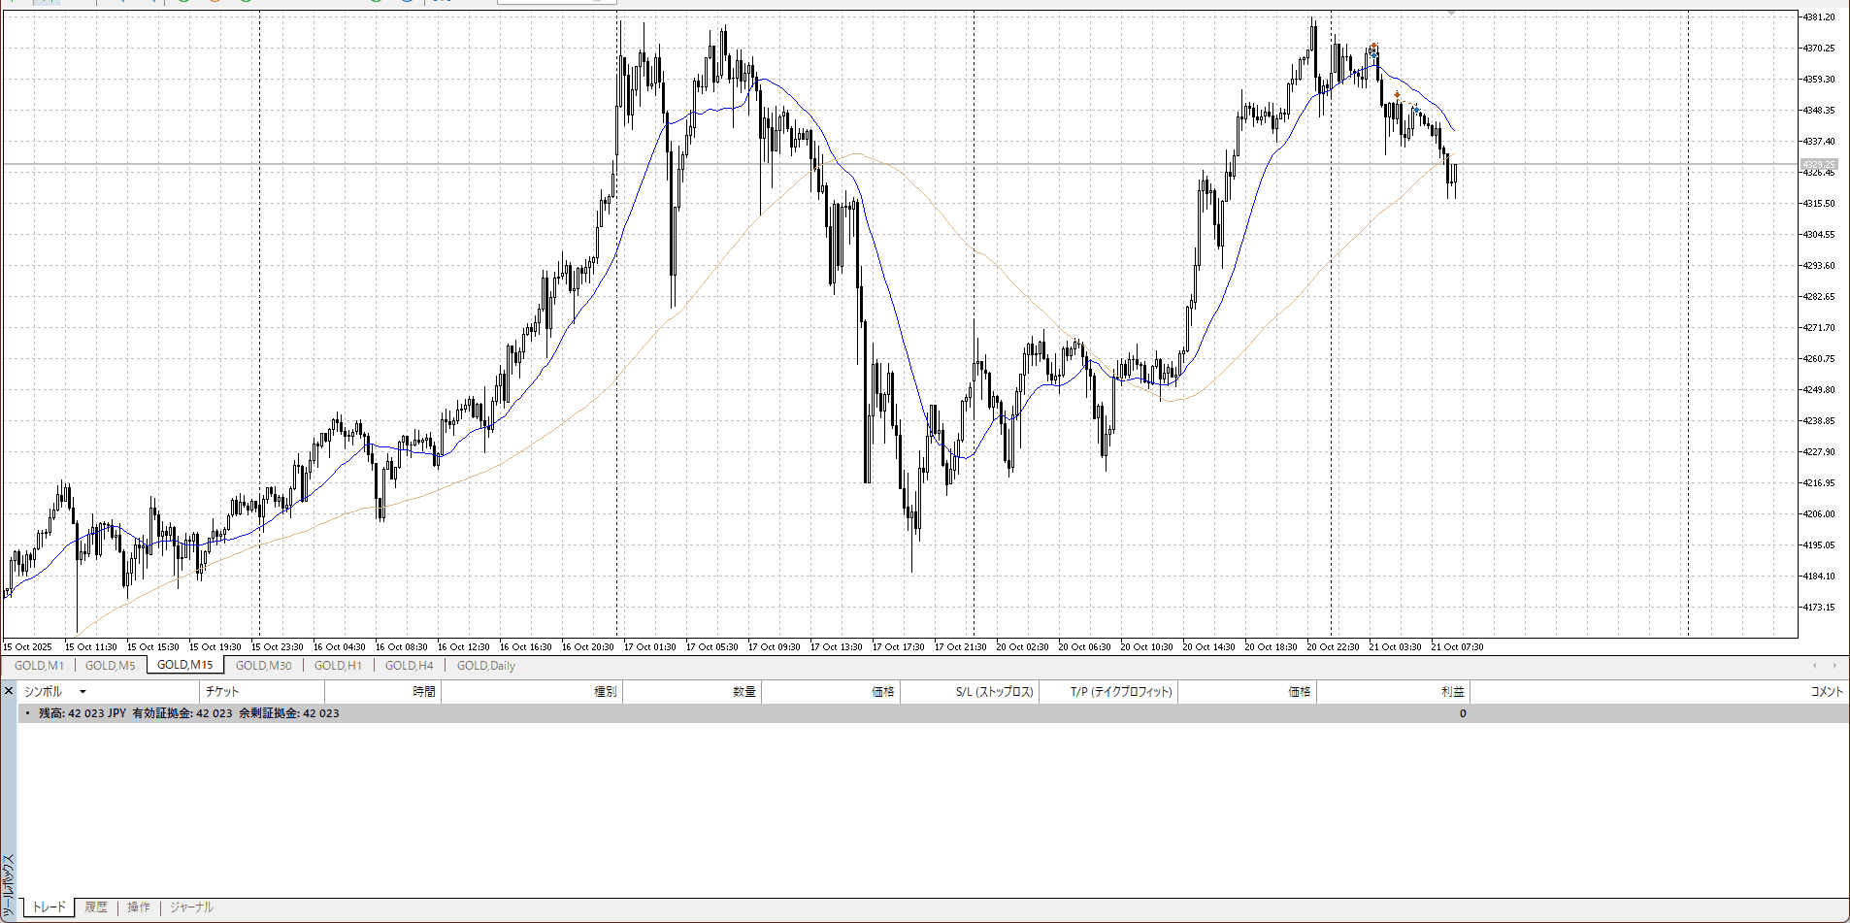Open the GOLD,M30 chart tab
Viewport: 1850px width, 923px height.
(263, 666)
